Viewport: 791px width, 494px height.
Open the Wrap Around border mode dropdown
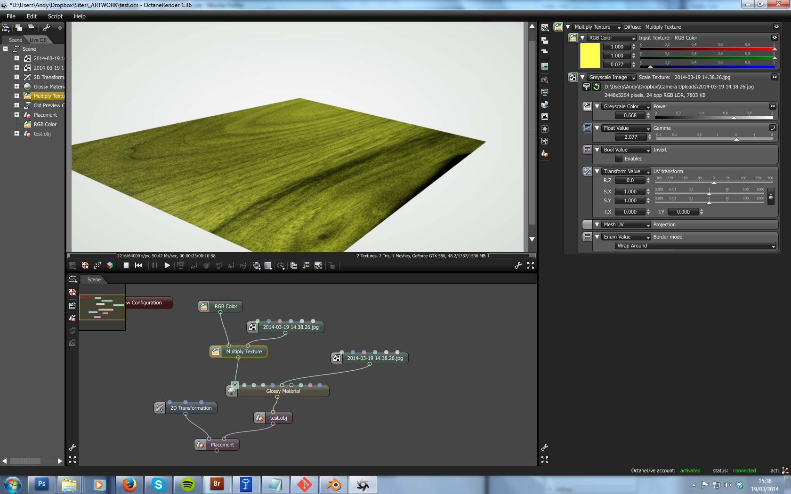695,246
